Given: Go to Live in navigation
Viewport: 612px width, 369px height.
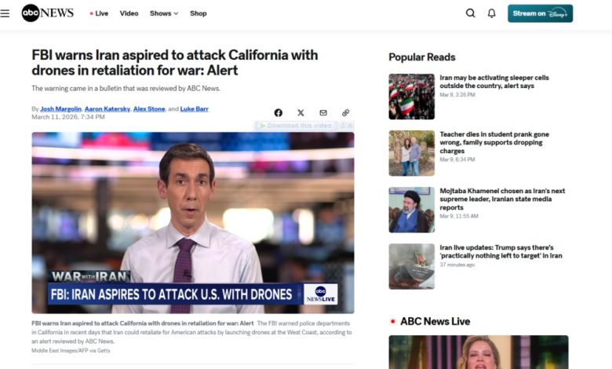Looking at the screenshot, I should [x=100, y=13].
